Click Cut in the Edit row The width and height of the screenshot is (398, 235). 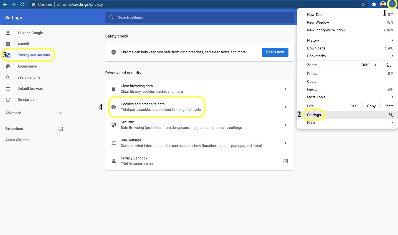(354, 106)
